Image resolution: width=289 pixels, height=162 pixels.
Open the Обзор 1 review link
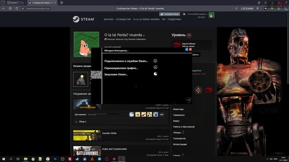coord(82,121)
